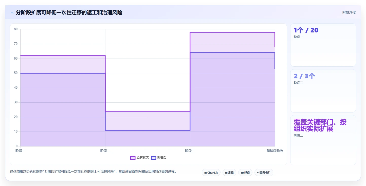Click the 阶段三 x-axis label

190,151
